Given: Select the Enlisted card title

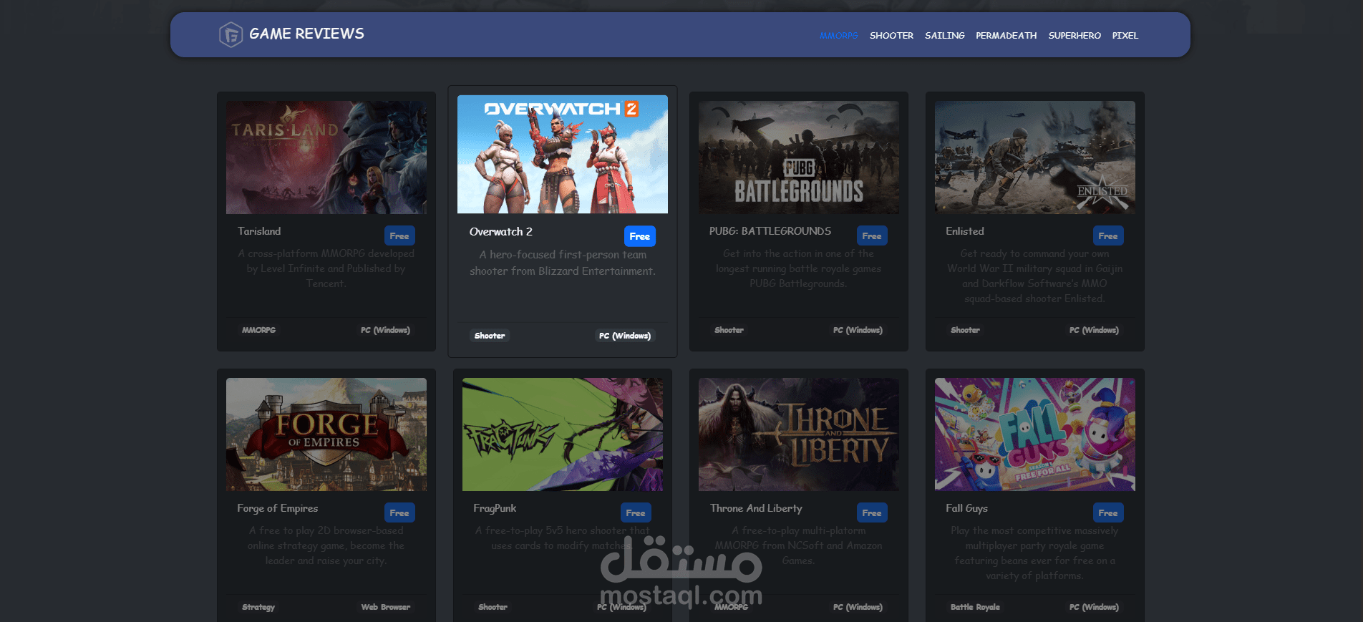Looking at the screenshot, I should (965, 231).
